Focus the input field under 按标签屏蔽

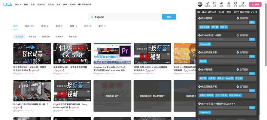tap(223, 73)
